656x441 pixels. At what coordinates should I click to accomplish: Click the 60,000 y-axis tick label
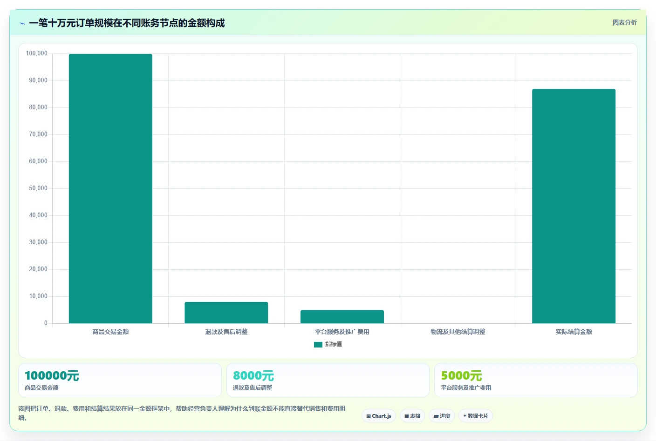(x=38, y=161)
